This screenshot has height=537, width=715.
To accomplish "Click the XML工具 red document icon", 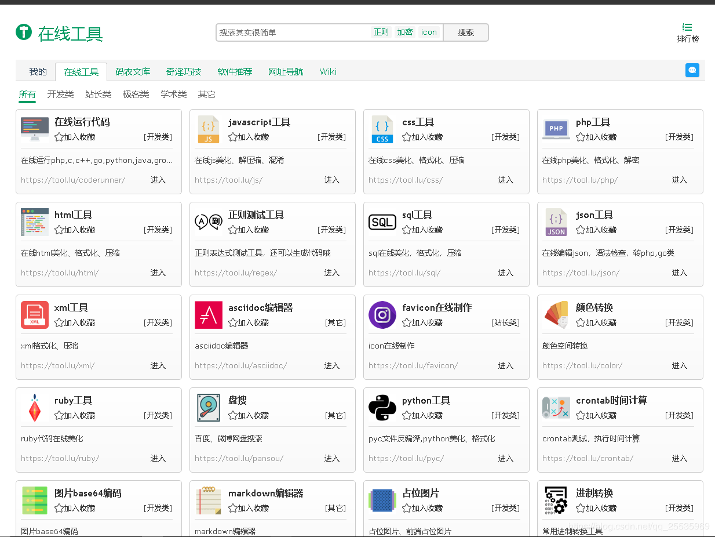I will pos(35,314).
